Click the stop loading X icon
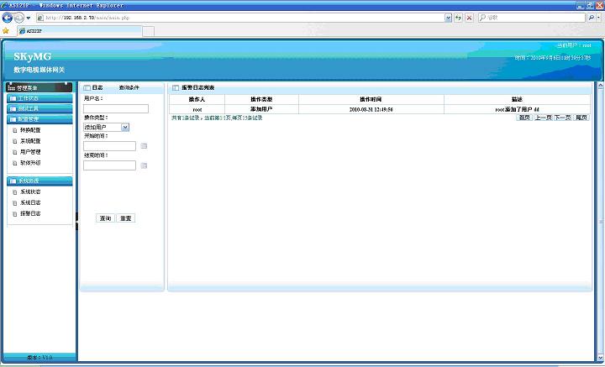Screen dimensions: 605x367 tap(469, 18)
